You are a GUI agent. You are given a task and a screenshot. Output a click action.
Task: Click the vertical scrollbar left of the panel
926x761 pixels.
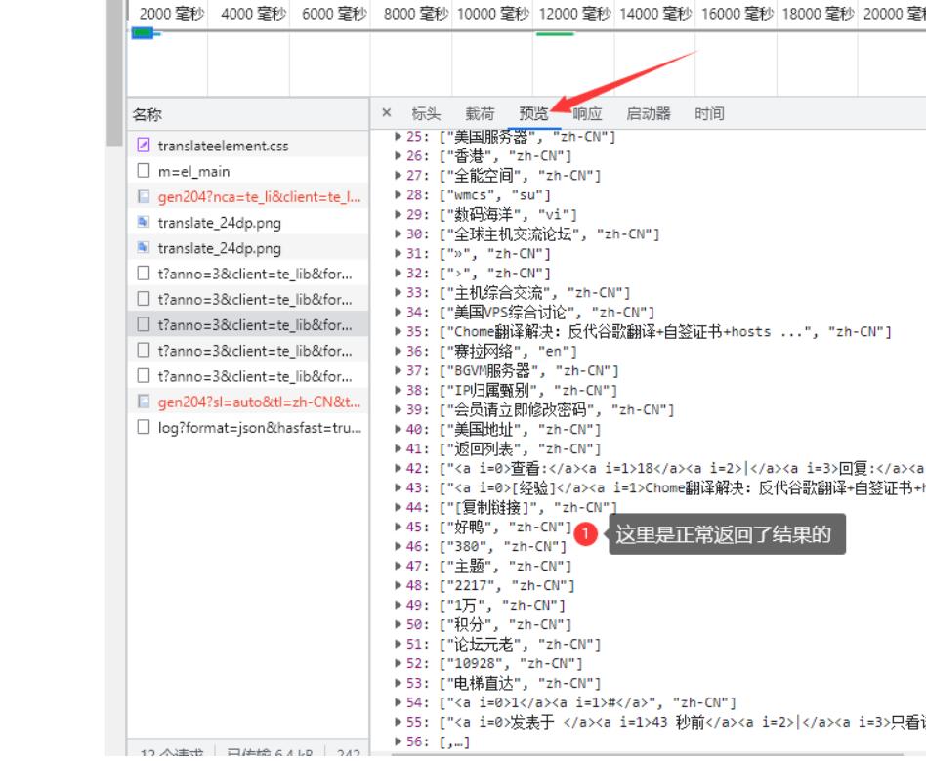click(114, 72)
